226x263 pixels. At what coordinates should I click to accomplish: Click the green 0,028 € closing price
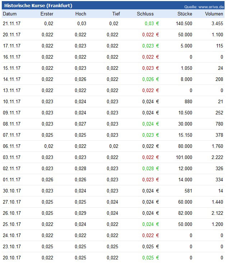(151, 168)
